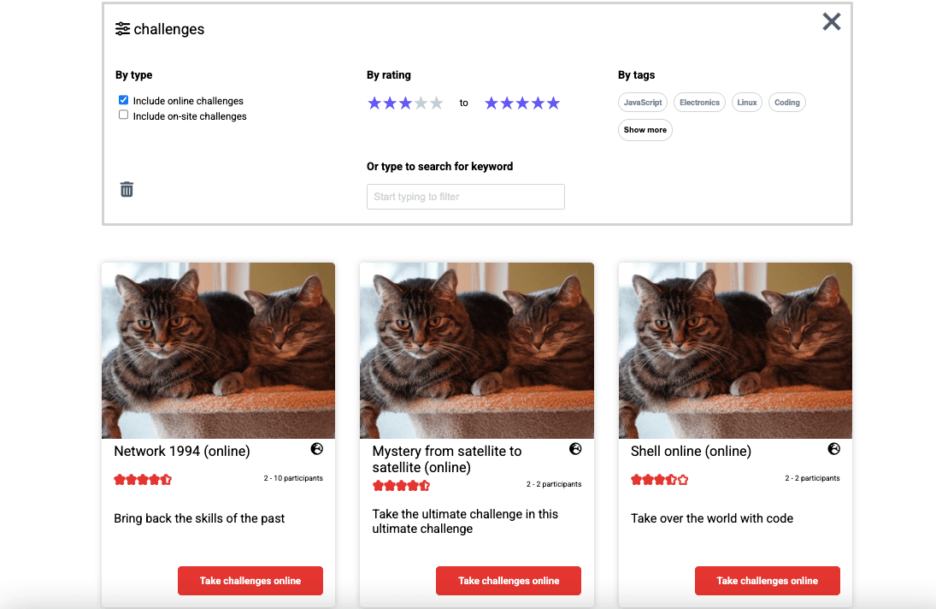Click 'Take the ultimate challenge' description
The width and height of the screenshot is (936, 609).
(465, 521)
